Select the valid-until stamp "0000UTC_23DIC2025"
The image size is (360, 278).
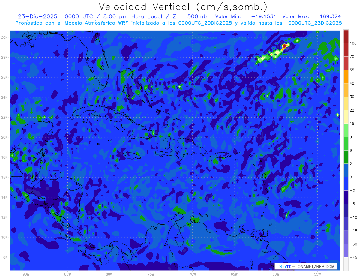(315, 23)
